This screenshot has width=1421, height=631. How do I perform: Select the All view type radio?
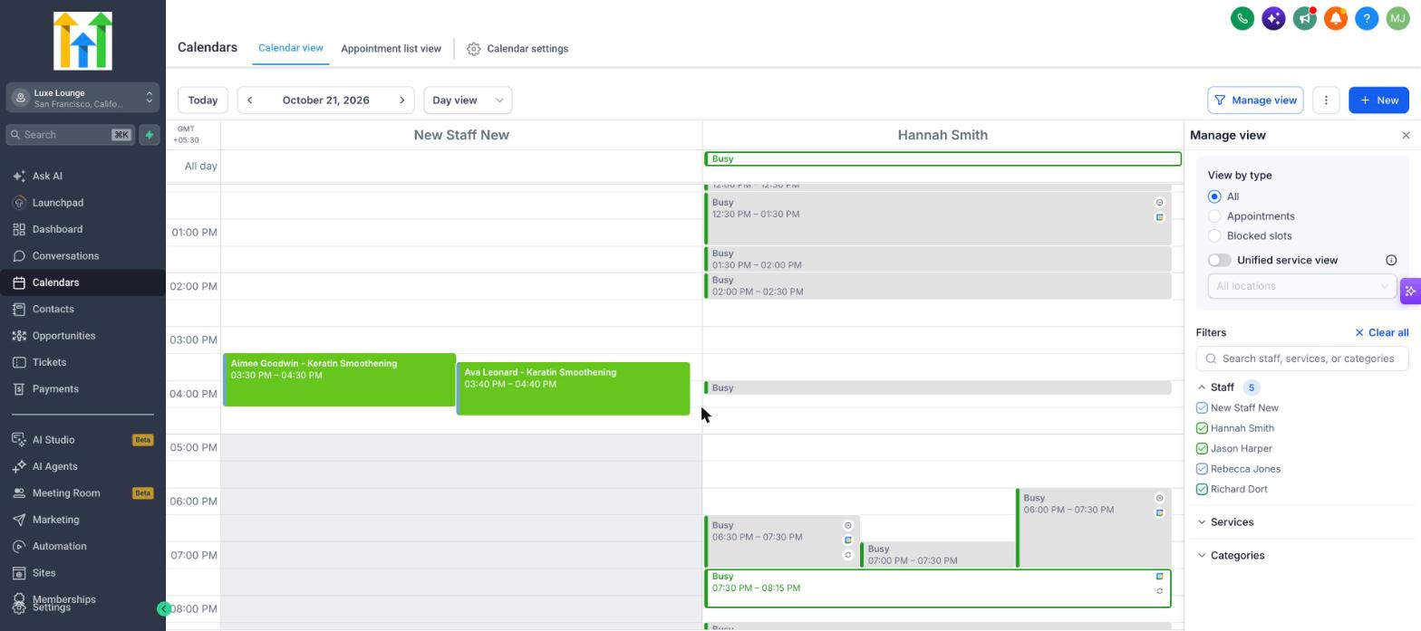[x=1214, y=196]
